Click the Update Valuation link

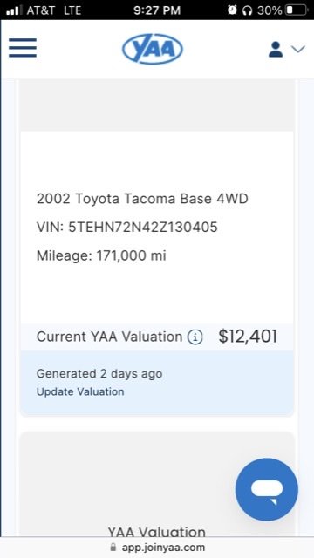click(x=80, y=391)
